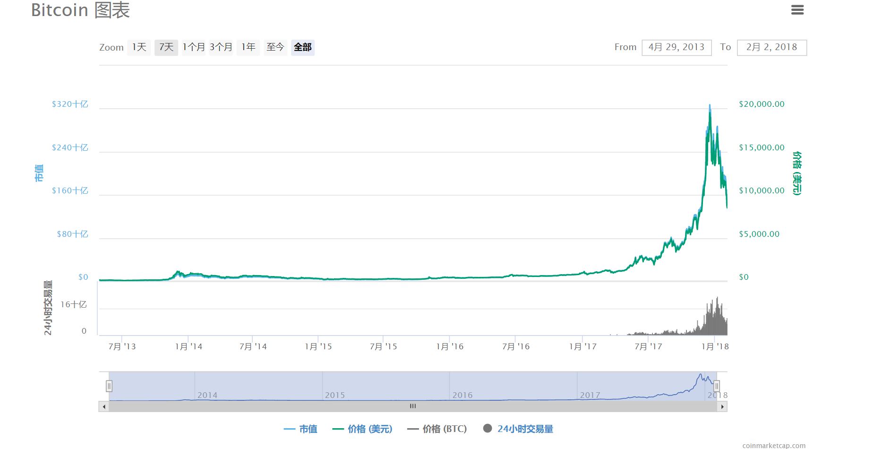The height and width of the screenshot is (449, 891).
Task: Click the 2014 label in the navigator
Action: point(207,395)
